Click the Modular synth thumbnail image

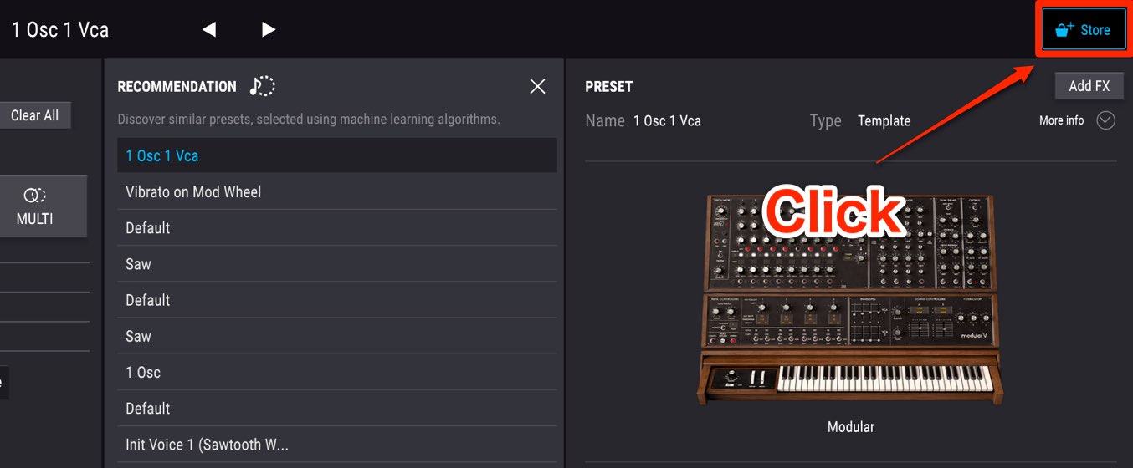click(x=850, y=302)
